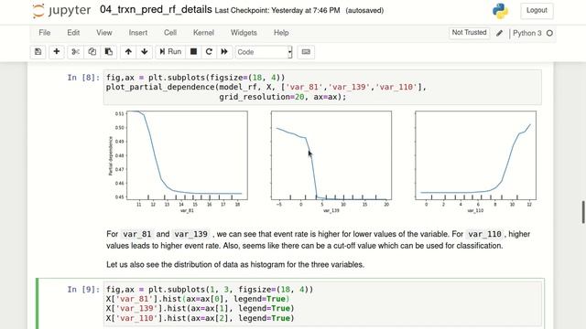Move selected cell up
The height and width of the screenshot is (329, 586).
[x=128, y=52]
